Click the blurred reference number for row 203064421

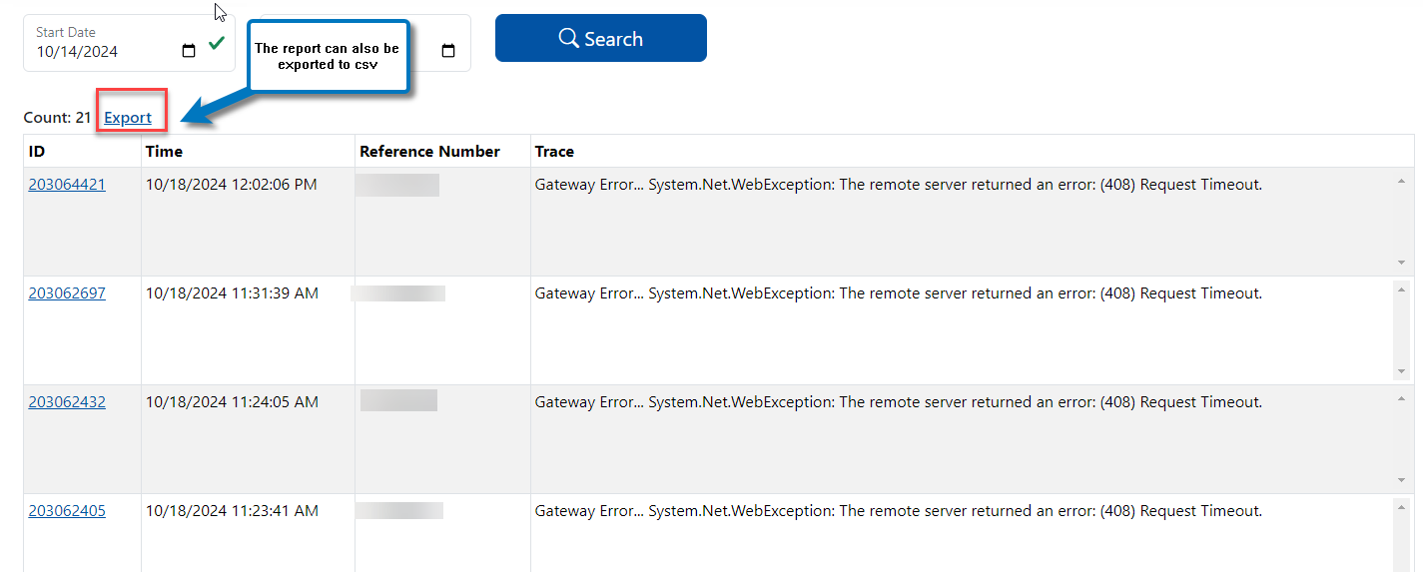tap(397, 185)
